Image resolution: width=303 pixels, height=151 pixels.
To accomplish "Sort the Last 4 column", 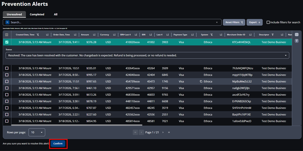I will [x=167, y=35].
